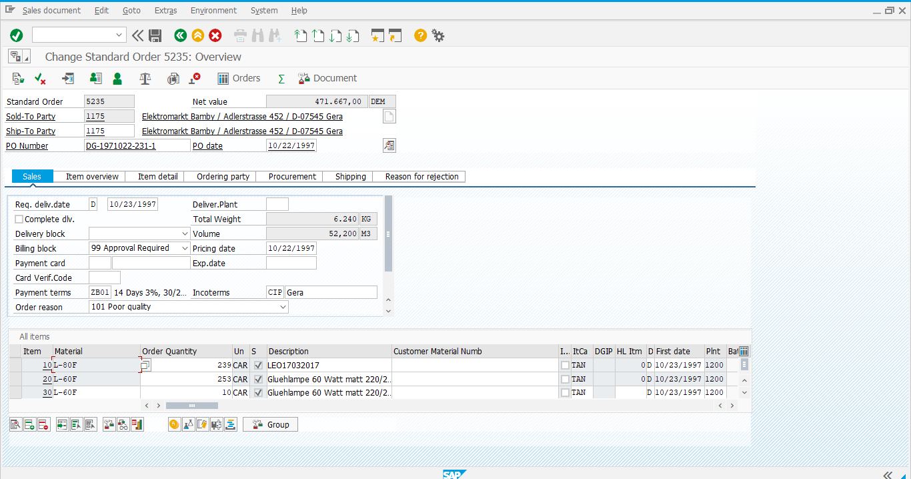Click the red Cancel X icon
Viewport: 911px width, 479px height.
click(215, 35)
